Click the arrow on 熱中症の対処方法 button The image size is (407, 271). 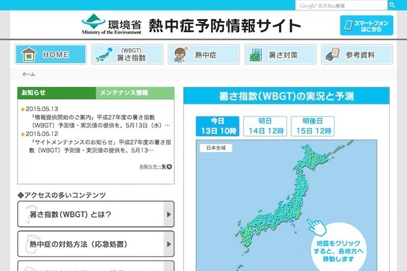click(169, 244)
